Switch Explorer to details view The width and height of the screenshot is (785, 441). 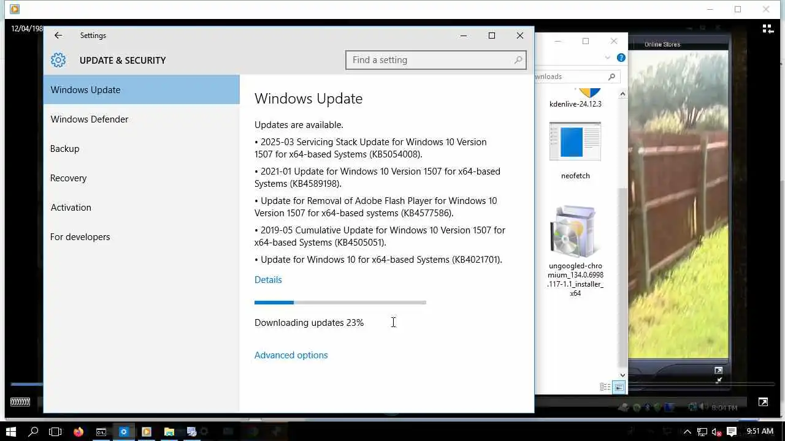click(x=605, y=387)
